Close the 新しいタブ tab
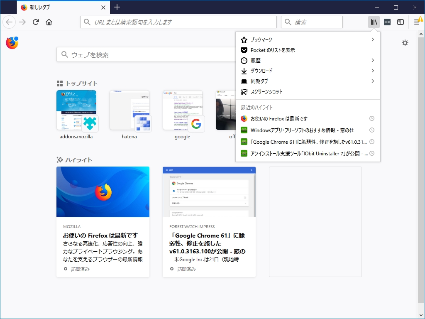 pyautogui.click(x=103, y=7)
